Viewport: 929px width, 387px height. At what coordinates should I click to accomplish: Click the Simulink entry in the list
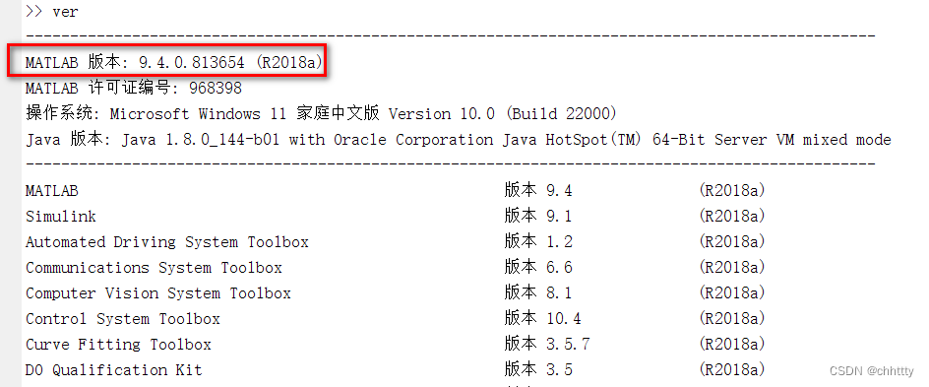[60, 217]
